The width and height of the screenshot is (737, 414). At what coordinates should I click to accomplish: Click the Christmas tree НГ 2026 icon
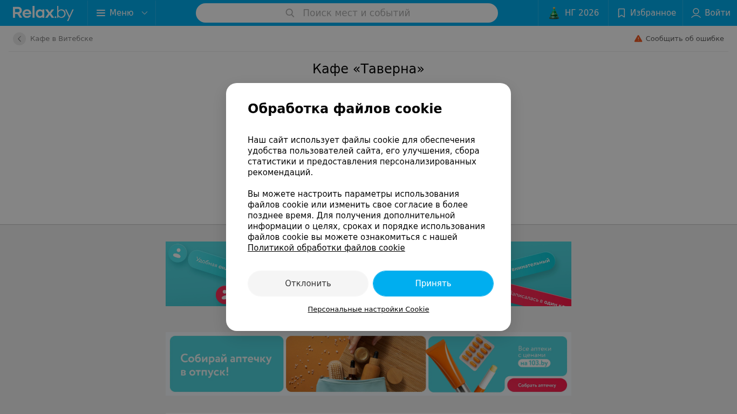554,13
